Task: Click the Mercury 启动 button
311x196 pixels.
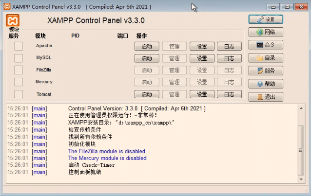Action: click(x=147, y=82)
